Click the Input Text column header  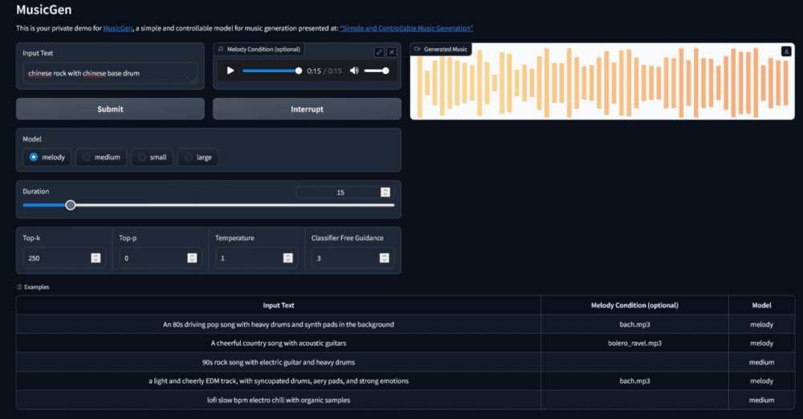(279, 305)
